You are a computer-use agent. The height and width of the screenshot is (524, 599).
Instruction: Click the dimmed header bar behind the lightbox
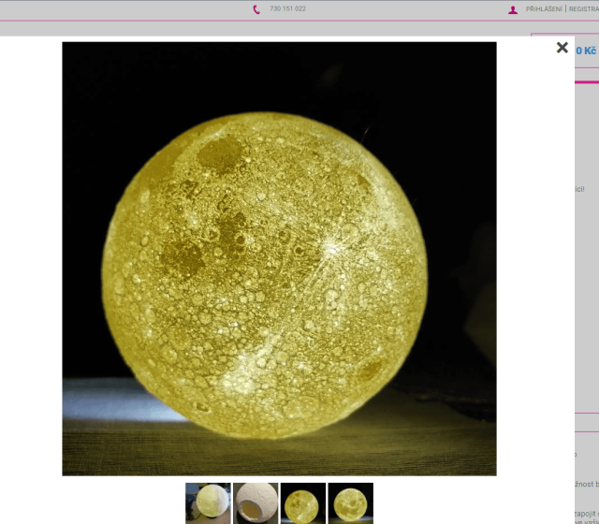[140, 14]
